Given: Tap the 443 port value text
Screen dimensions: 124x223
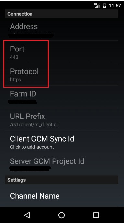Looking at the screenshot, I should [x=14, y=57].
